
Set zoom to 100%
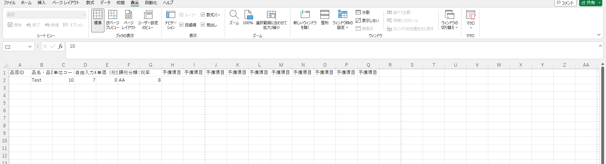[x=248, y=18]
